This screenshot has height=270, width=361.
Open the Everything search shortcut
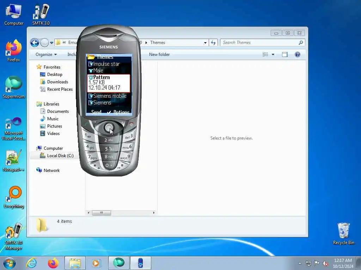coord(14,197)
